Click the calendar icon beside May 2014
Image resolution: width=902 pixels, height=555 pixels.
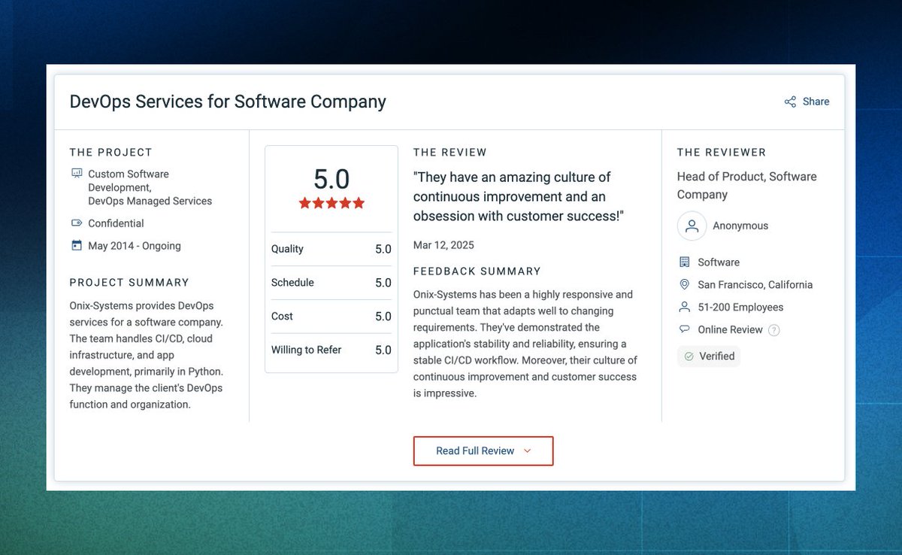76,245
